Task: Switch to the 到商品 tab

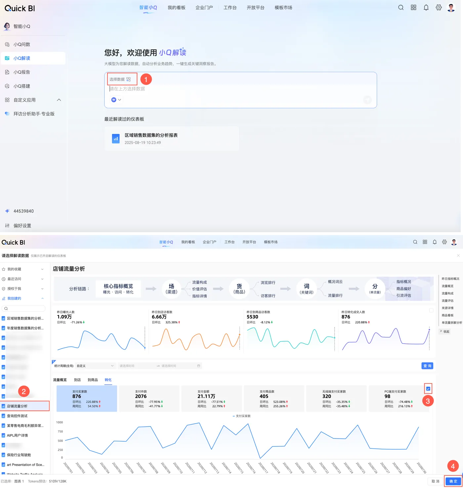Action: tap(93, 380)
